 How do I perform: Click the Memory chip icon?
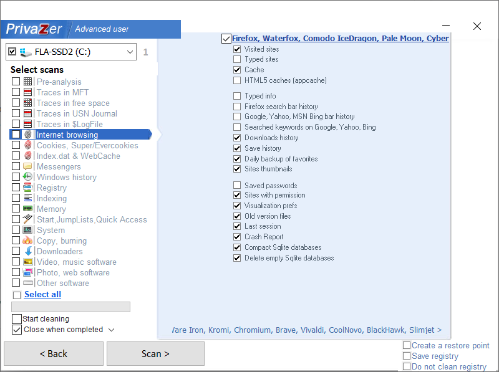[27, 209]
